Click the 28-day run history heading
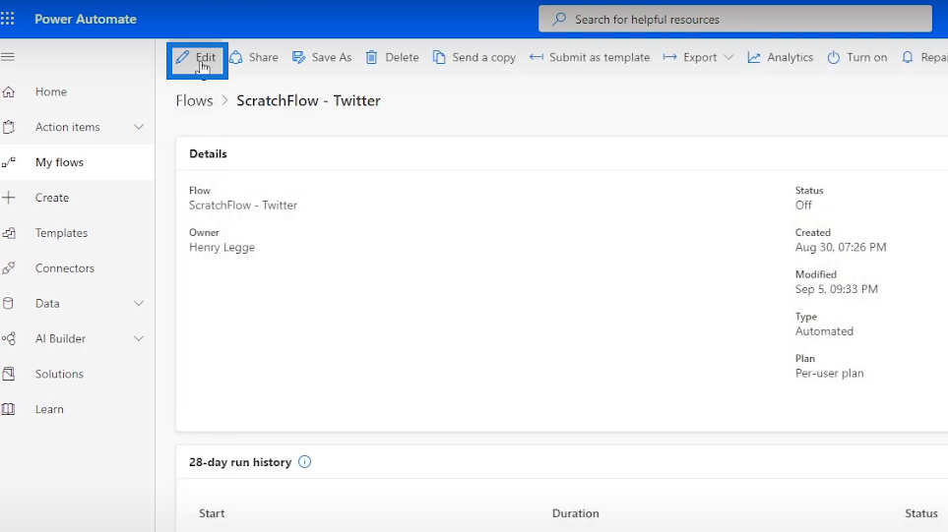The width and height of the screenshot is (948, 532). click(240, 462)
